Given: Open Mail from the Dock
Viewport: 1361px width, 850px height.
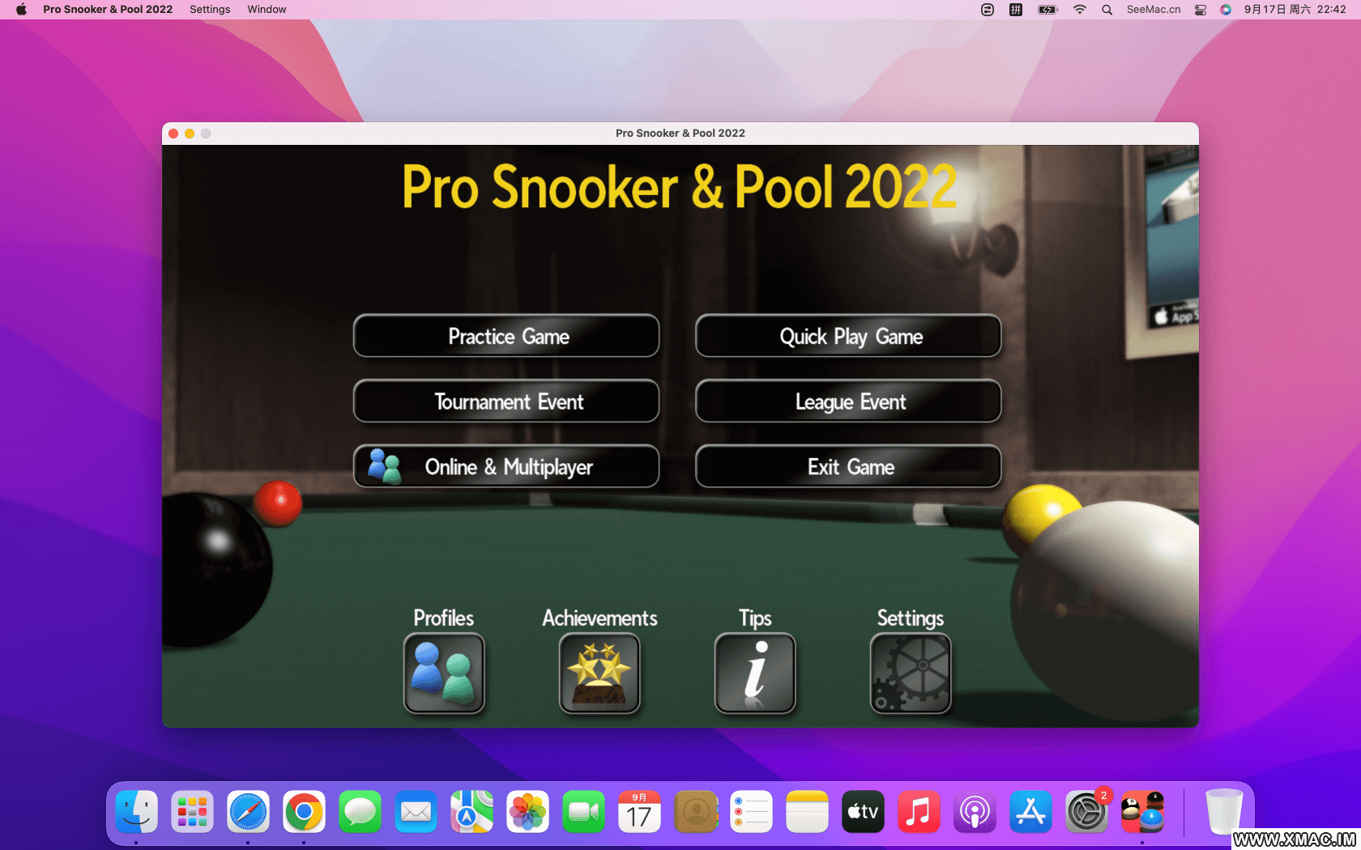Looking at the screenshot, I should tap(416, 812).
